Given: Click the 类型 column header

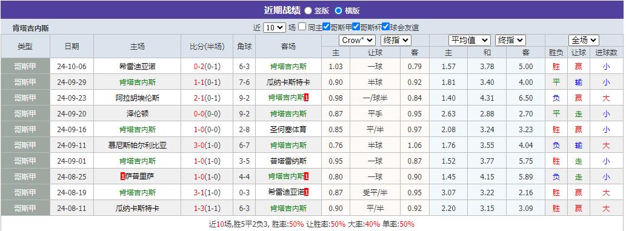Looking at the screenshot, I should [25, 46].
